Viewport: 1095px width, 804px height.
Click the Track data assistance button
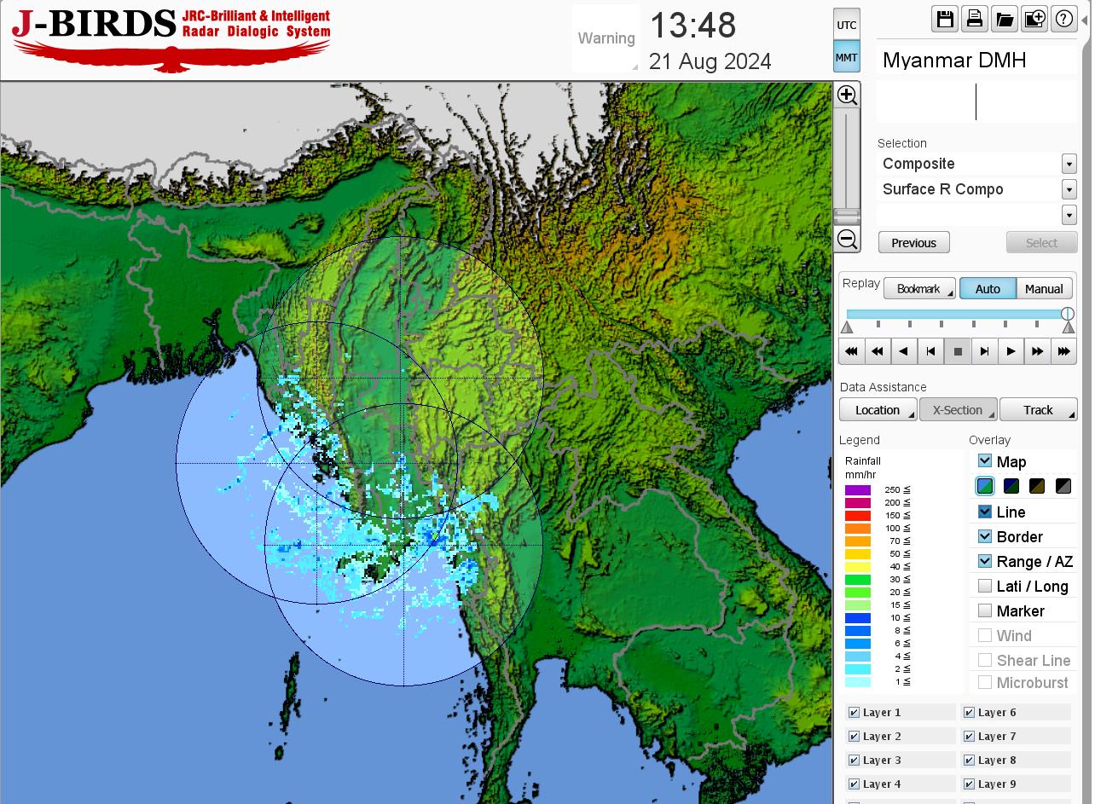point(1038,410)
